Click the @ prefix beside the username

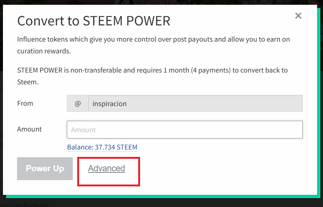point(78,103)
